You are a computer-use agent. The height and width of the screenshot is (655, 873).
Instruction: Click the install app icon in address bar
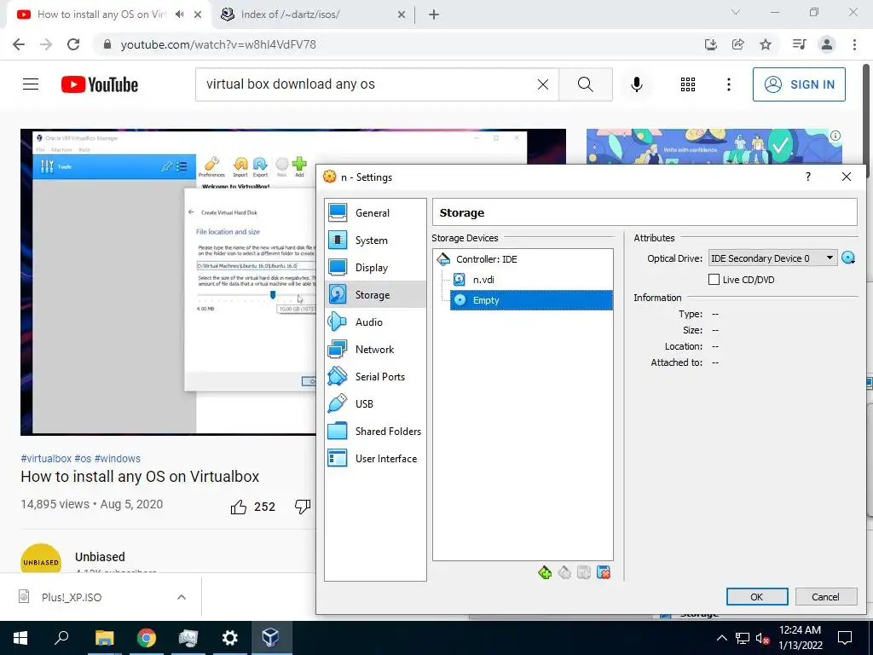pos(711,44)
